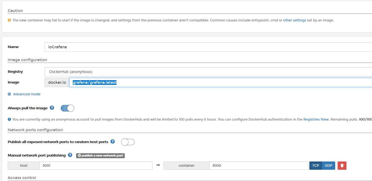Click help icon for Manual network port publishing

(x=70, y=155)
